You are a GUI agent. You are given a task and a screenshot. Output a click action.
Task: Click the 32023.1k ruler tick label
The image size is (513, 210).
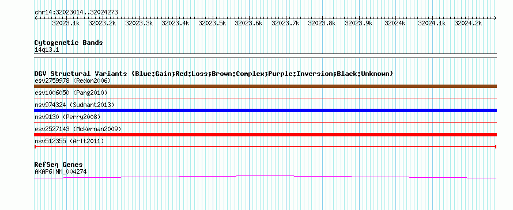[66, 23]
